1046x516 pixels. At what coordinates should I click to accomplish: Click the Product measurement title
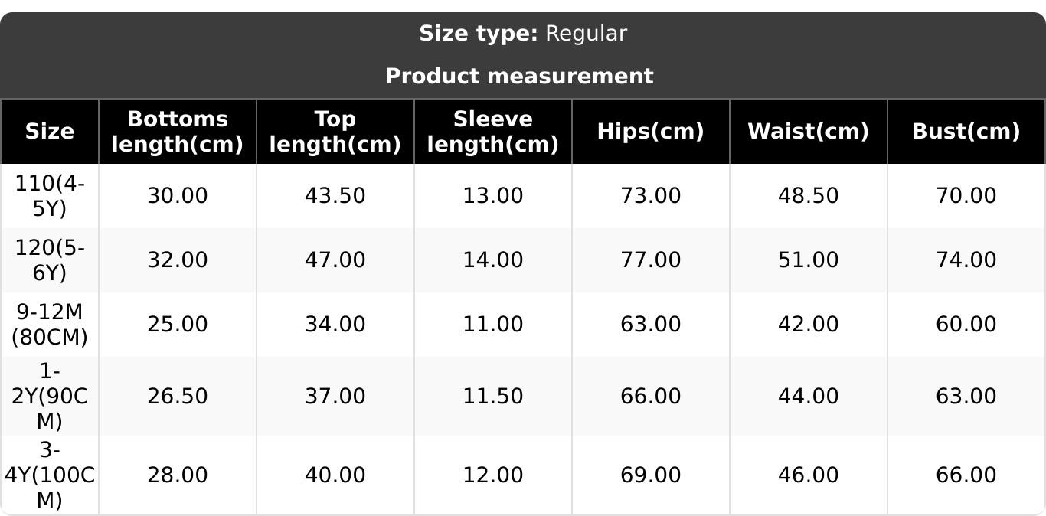click(x=519, y=77)
